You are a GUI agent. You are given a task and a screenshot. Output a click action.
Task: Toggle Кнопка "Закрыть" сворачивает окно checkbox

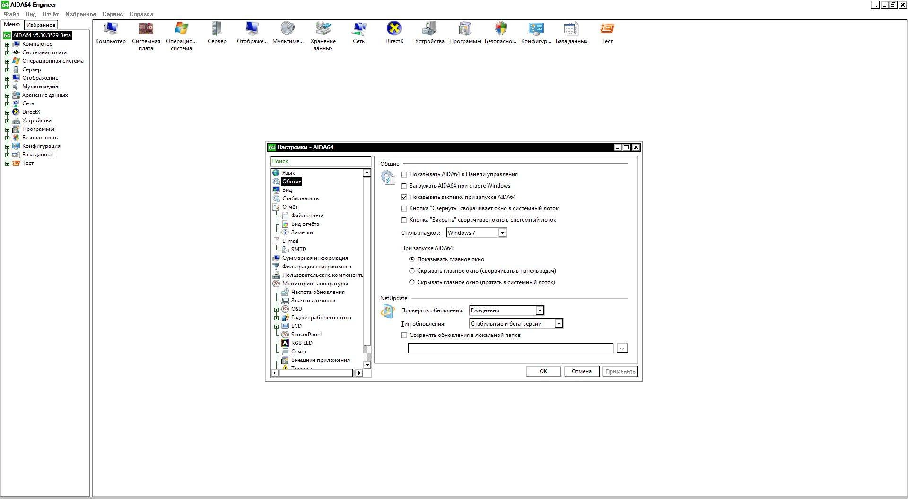(x=404, y=220)
